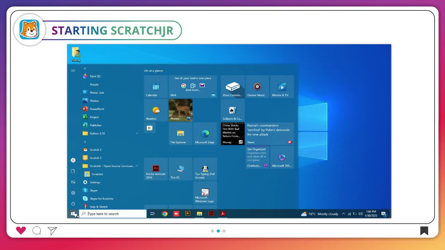Image resolution: width=445 pixels, height=250 pixels.
Task: Click the Windows Start button
Action: [73, 214]
